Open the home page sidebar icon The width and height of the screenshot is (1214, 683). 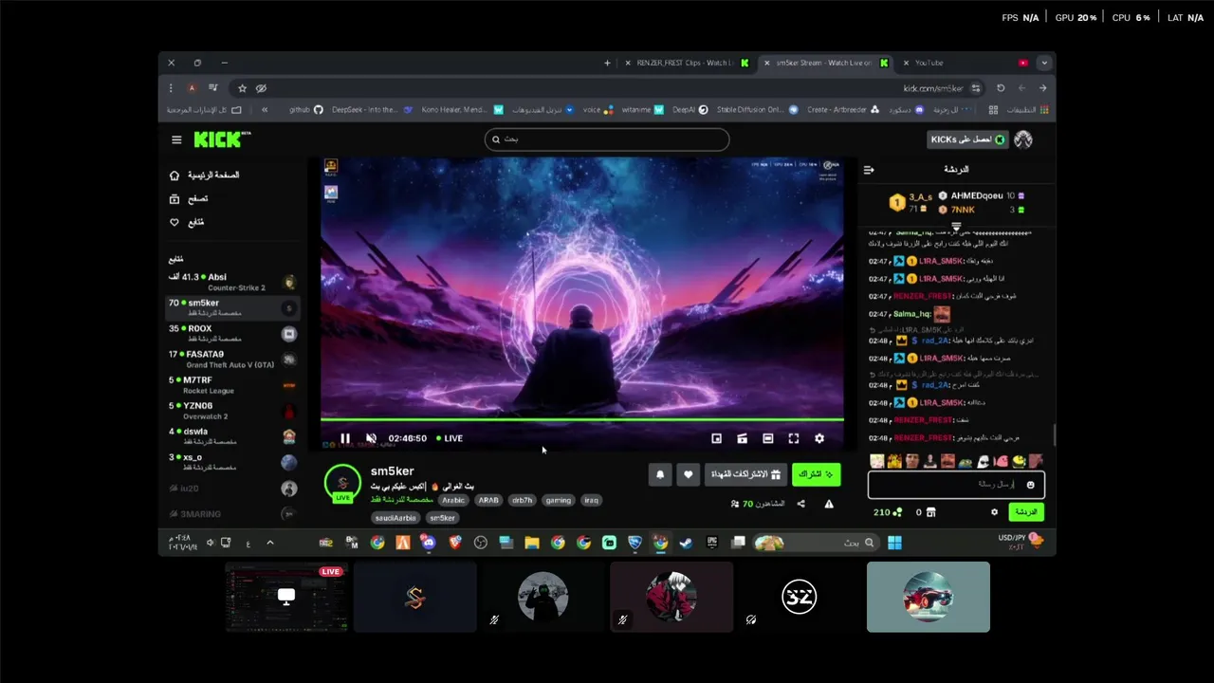coord(175,175)
